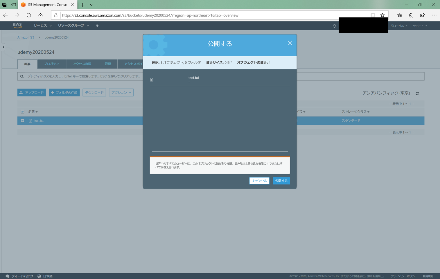This screenshot has width=440, height=279.
Task: Click the スタンダード storage class cell
Action: pyautogui.click(x=351, y=121)
